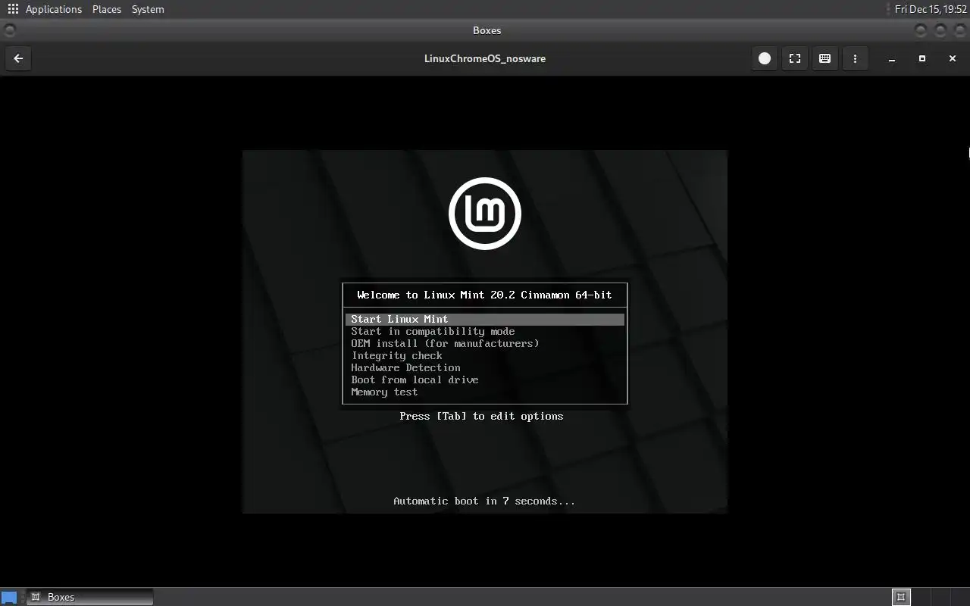The width and height of the screenshot is (970, 606).
Task: Click the 'Welcome to Linux Mint 20.2' heading
Action: [484, 295]
